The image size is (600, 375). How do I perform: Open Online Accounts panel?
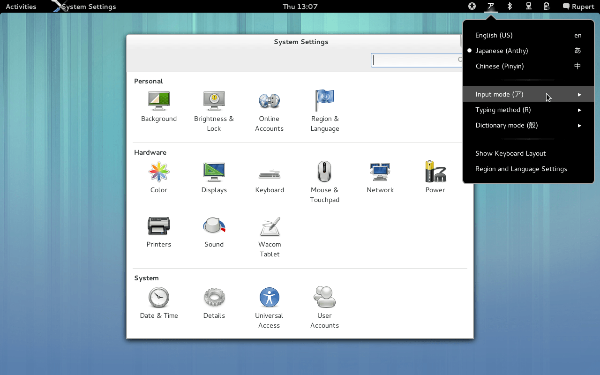[x=269, y=111]
